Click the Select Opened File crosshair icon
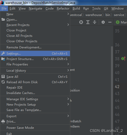This screenshot has width=127, height=135. (x=81, y=22)
